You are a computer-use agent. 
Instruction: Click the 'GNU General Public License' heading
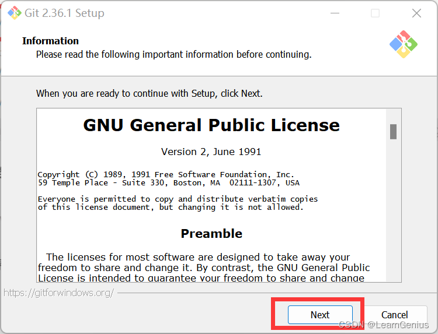tap(211, 125)
